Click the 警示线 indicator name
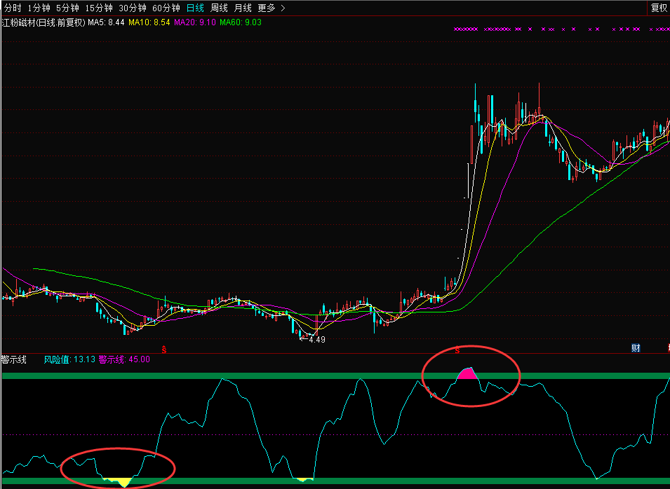This screenshot has height=489, width=670. [13, 359]
